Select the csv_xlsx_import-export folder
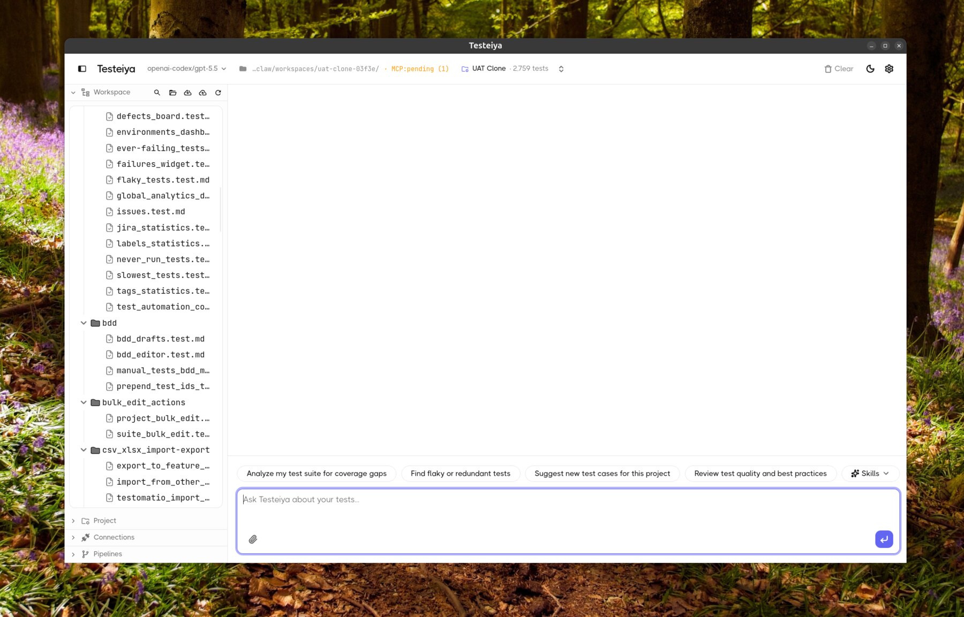Image resolution: width=964 pixels, height=617 pixels. [x=150, y=450]
